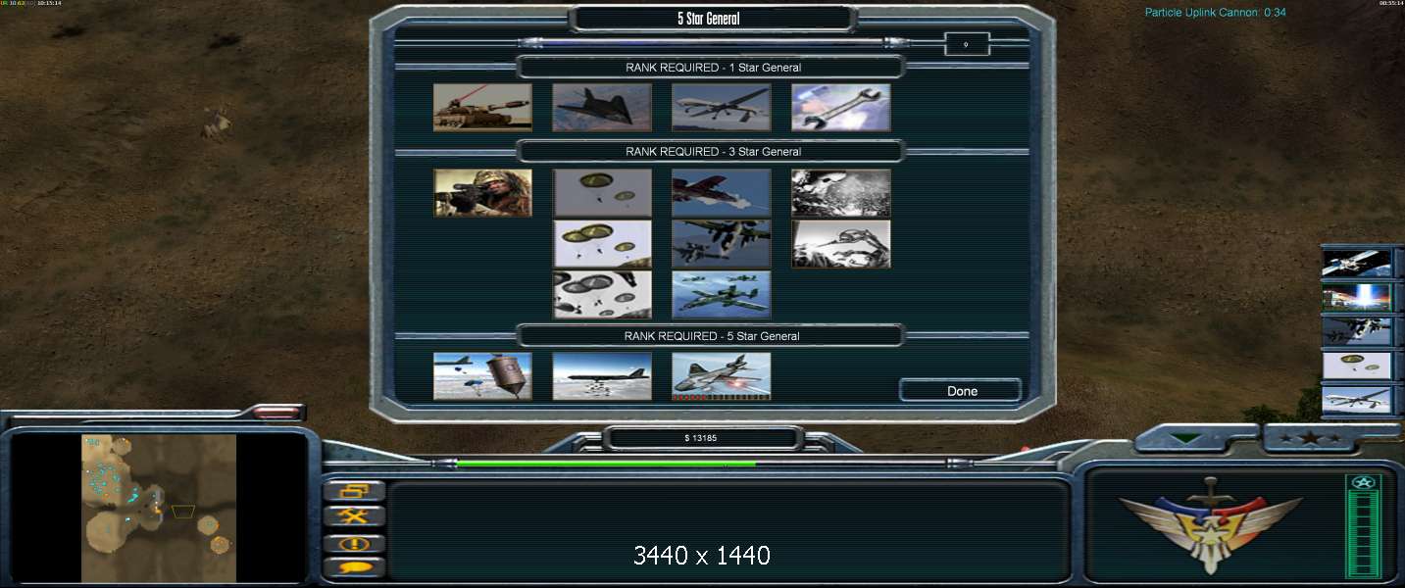Click the exclamation mark beacon button

click(x=354, y=543)
